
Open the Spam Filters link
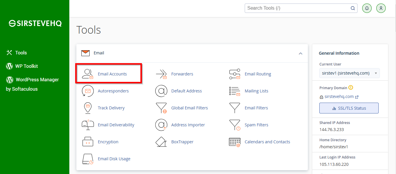[256, 125]
